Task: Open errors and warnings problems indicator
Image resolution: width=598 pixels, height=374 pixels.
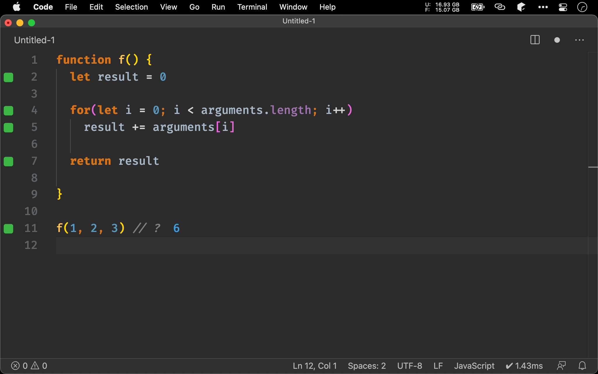Action: click(29, 366)
